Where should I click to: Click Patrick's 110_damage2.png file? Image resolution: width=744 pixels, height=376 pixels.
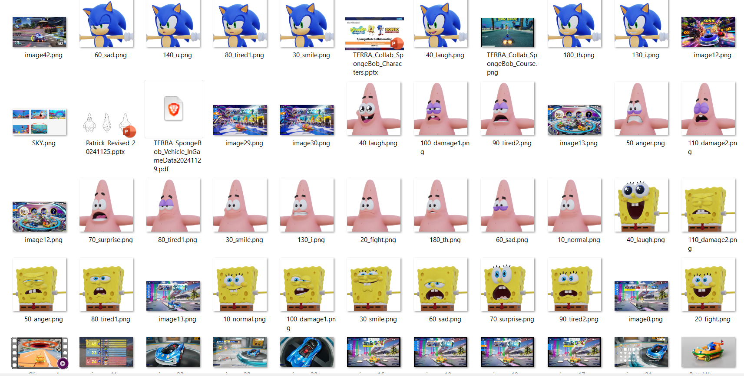(x=708, y=108)
